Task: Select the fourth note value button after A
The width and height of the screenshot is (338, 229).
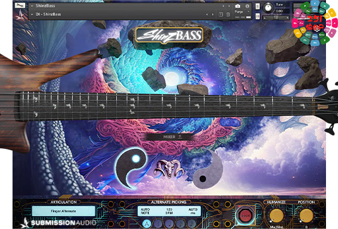Action: tap(191, 224)
